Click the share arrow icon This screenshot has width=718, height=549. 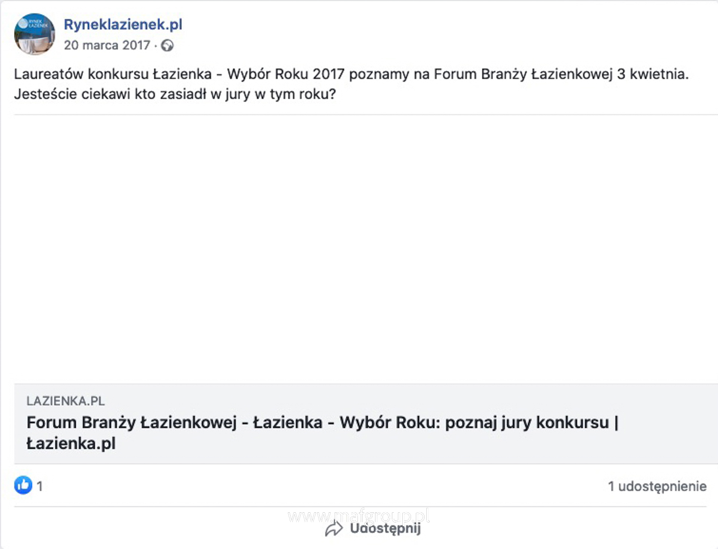[334, 528]
